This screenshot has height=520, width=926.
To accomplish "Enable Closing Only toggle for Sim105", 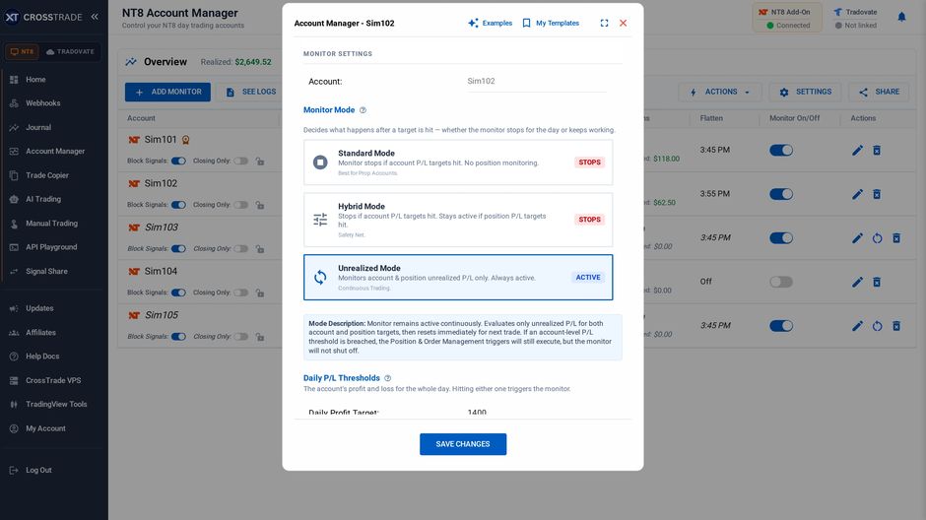I will pos(240,337).
